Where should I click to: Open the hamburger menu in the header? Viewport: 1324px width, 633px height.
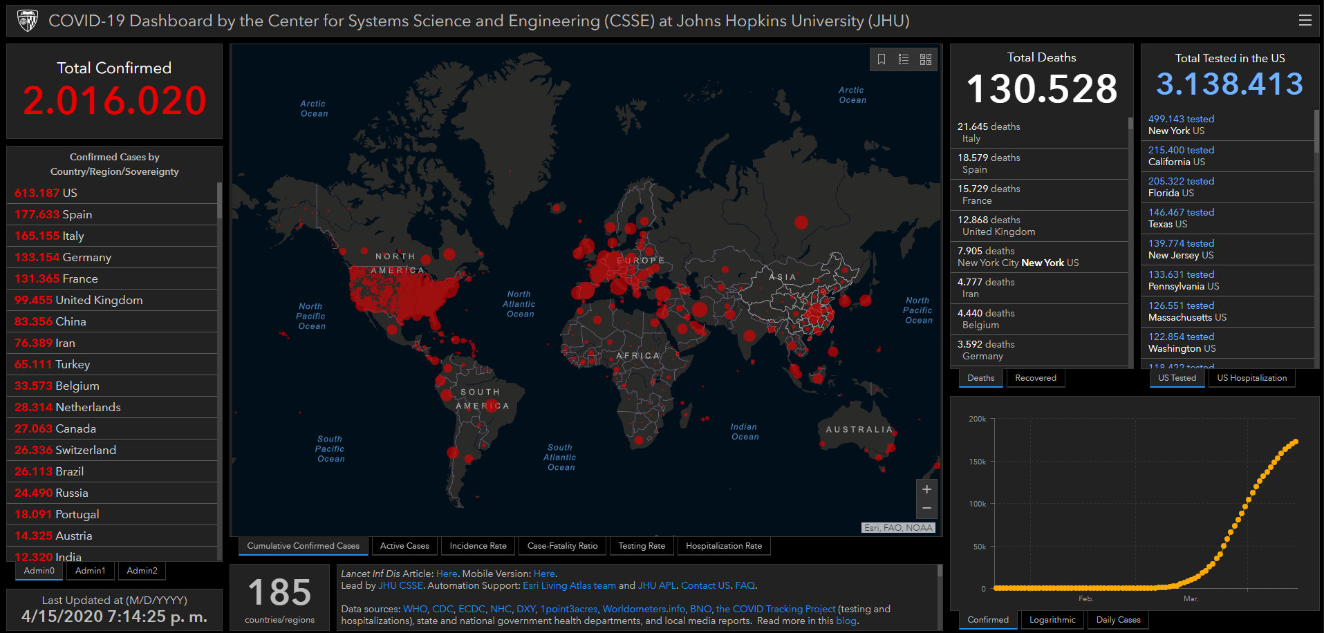[1305, 20]
